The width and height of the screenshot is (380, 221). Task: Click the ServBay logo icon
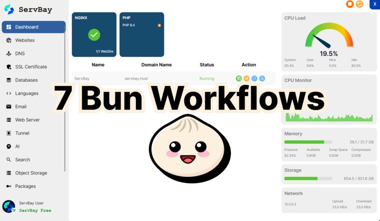[9, 10]
